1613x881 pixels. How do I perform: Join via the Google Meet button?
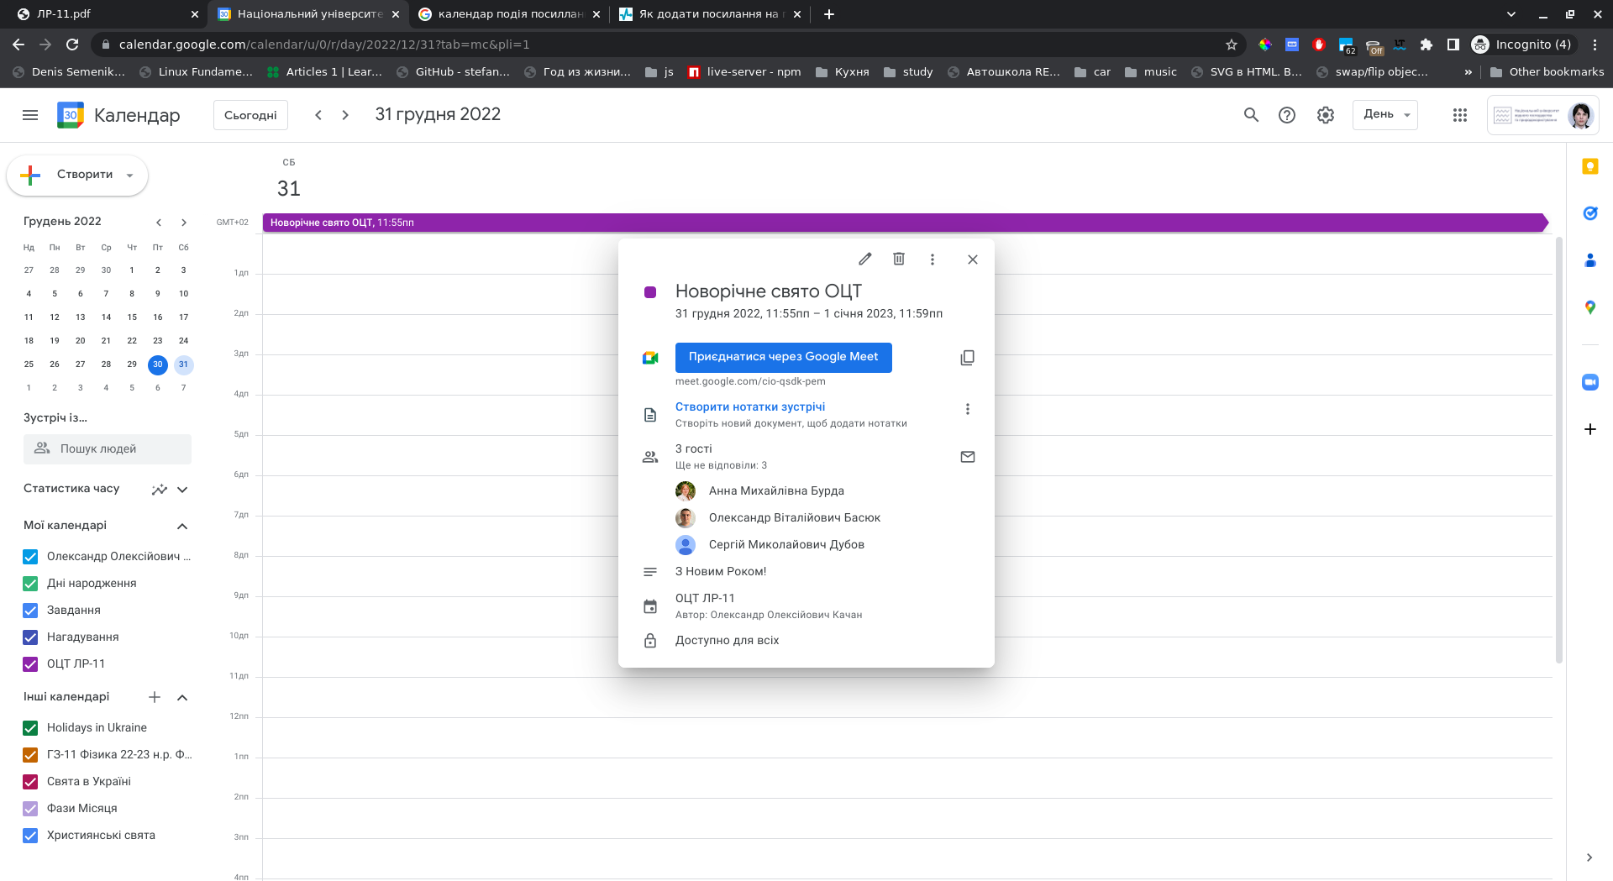783,357
